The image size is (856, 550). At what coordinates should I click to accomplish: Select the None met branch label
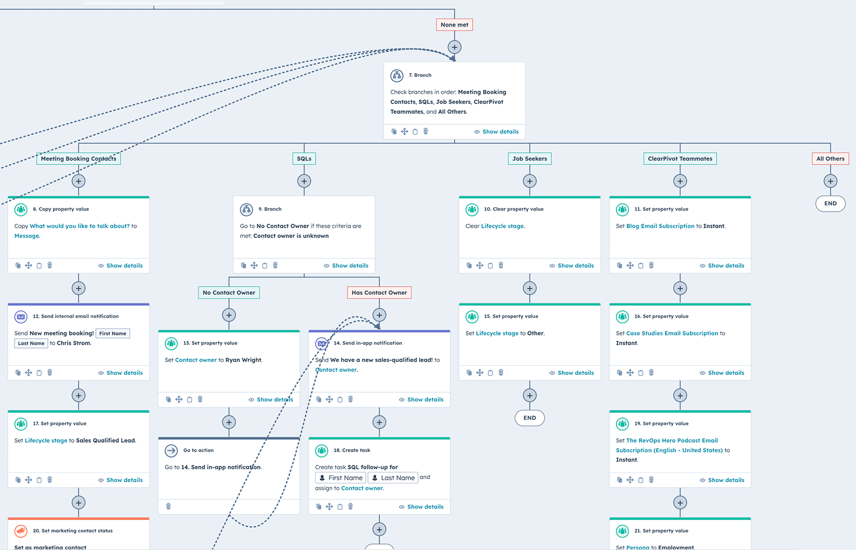(x=454, y=25)
